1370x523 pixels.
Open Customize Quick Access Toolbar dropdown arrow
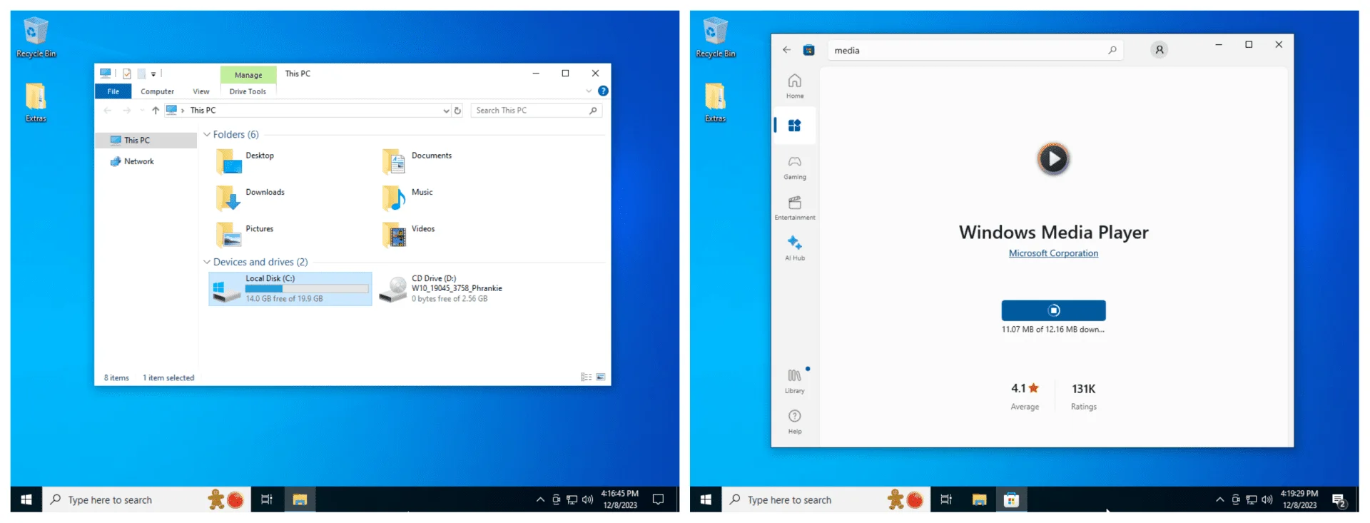point(153,73)
